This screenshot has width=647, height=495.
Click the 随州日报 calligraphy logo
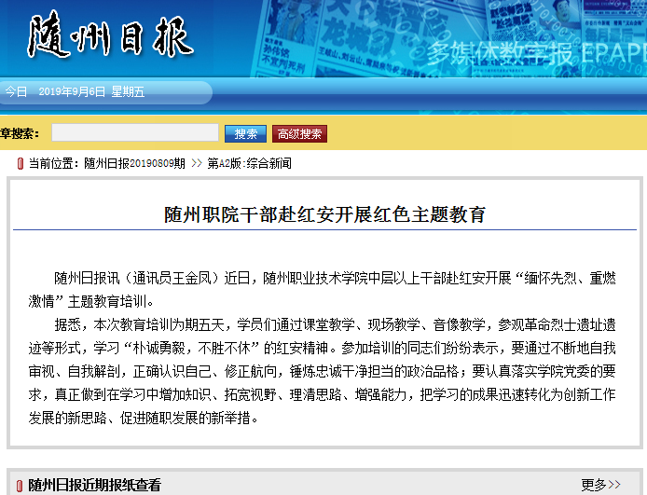point(110,39)
